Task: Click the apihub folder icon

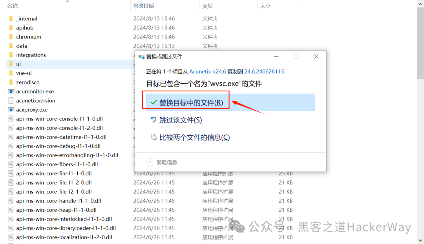Action: (x=11, y=27)
